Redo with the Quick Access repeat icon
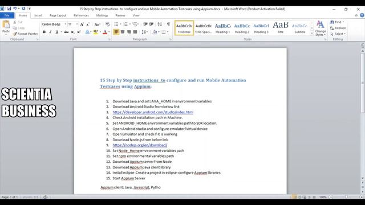 23,9
